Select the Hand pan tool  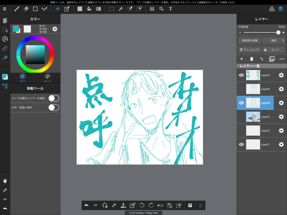point(5,181)
